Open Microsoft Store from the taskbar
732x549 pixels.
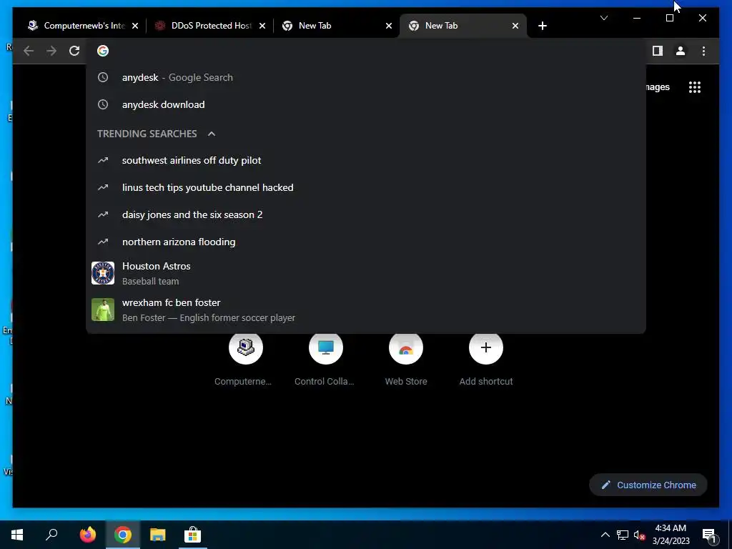(x=192, y=535)
